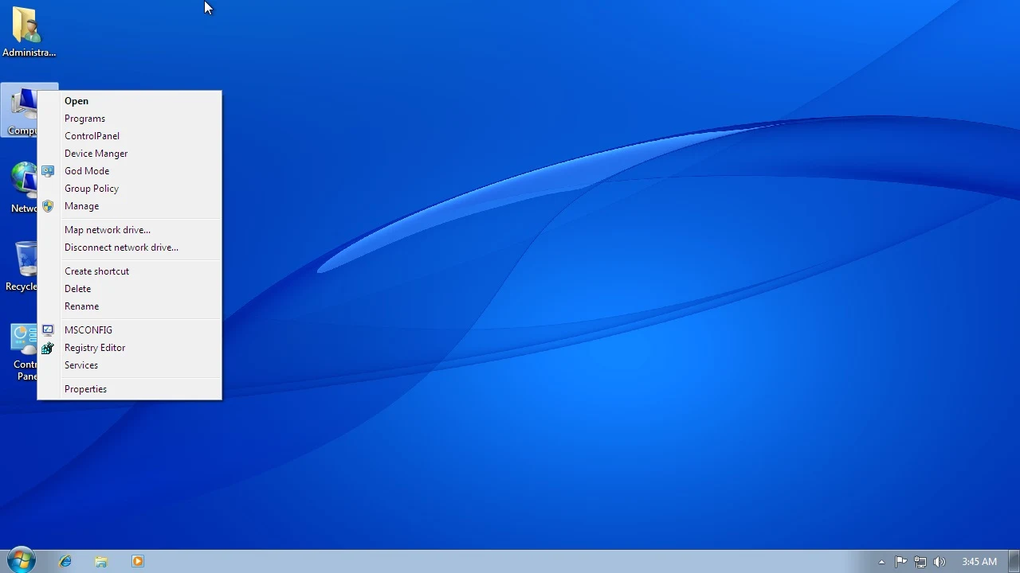Open Group Policy from context menu
The width and height of the screenshot is (1020, 573).
click(130, 189)
